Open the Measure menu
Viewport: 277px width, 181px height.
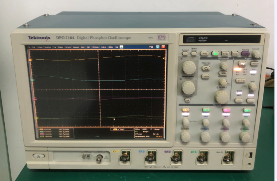tap(76, 47)
